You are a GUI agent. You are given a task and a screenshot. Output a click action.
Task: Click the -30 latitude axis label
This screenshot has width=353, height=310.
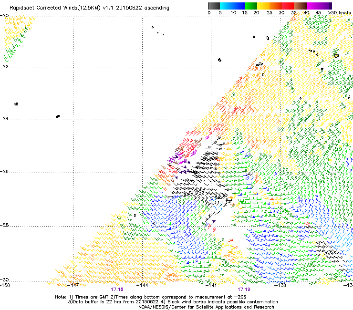pos(4,280)
